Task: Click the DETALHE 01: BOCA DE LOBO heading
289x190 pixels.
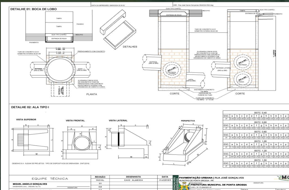Action: [34, 9]
